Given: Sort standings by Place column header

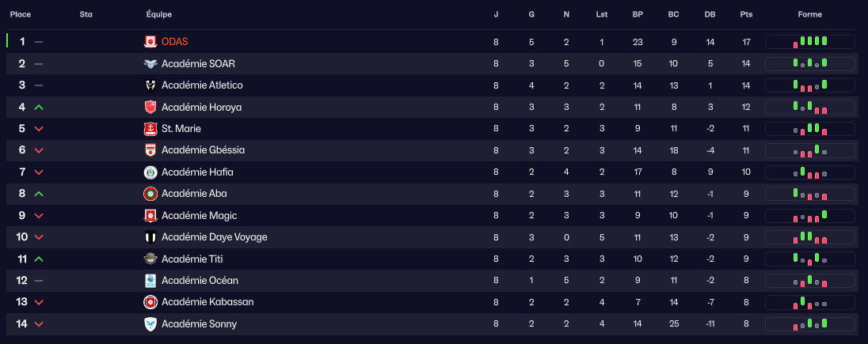Looking at the screenshot, I should tap(21, 14).
